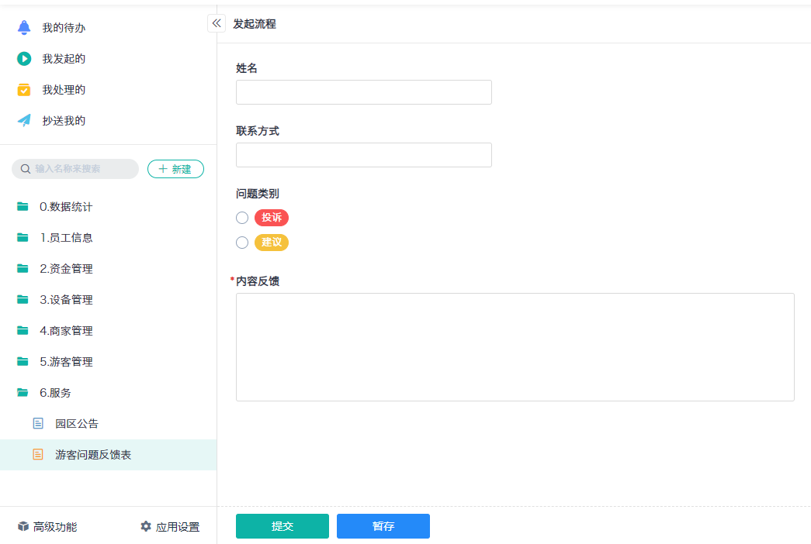Screen dimensions: 811x544
Task: Click the document icon beside 园区公告
Action: (38, 424)
